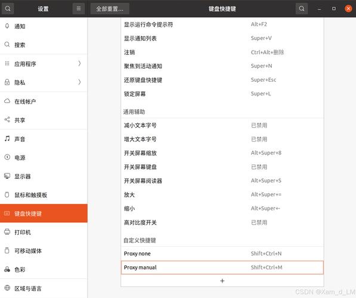Image resolution: width=356 pixels, height=298 pixels.
Task: Click the keyboard icon next to 键盘快捷键
Action: pos(7,213)
